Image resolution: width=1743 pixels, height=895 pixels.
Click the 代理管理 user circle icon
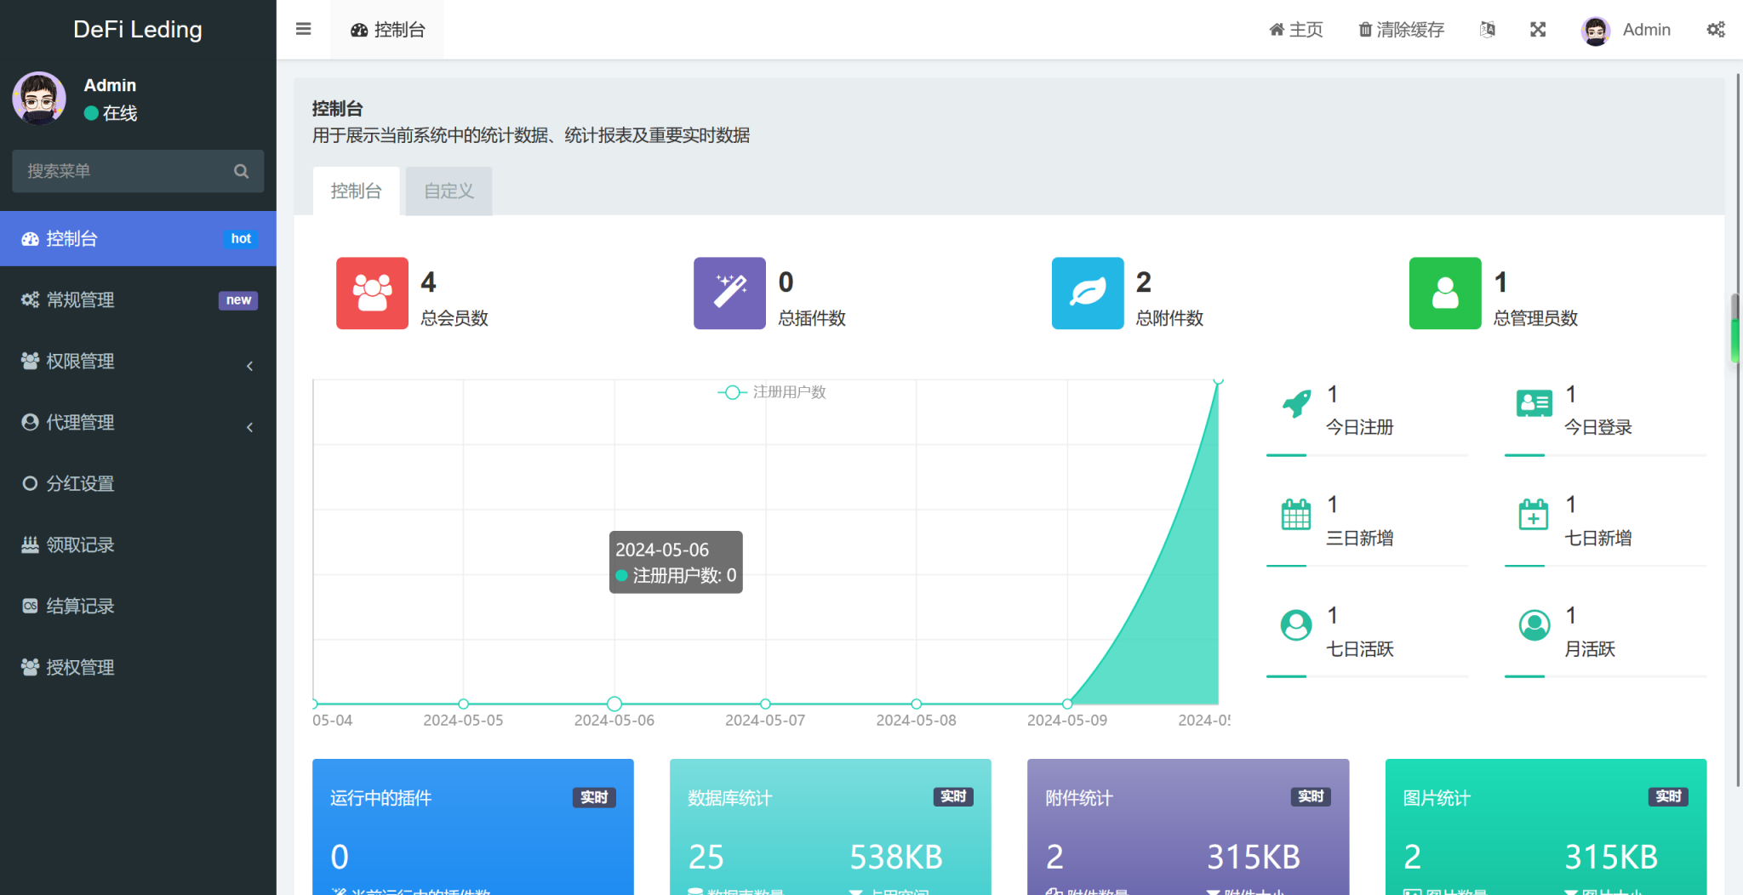pyautogui.click(x=30, y=422)
